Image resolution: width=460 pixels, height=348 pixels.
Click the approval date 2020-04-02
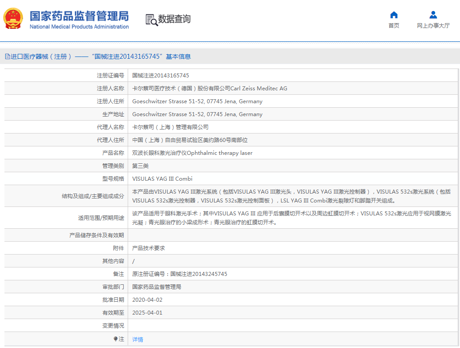(147, 300)
